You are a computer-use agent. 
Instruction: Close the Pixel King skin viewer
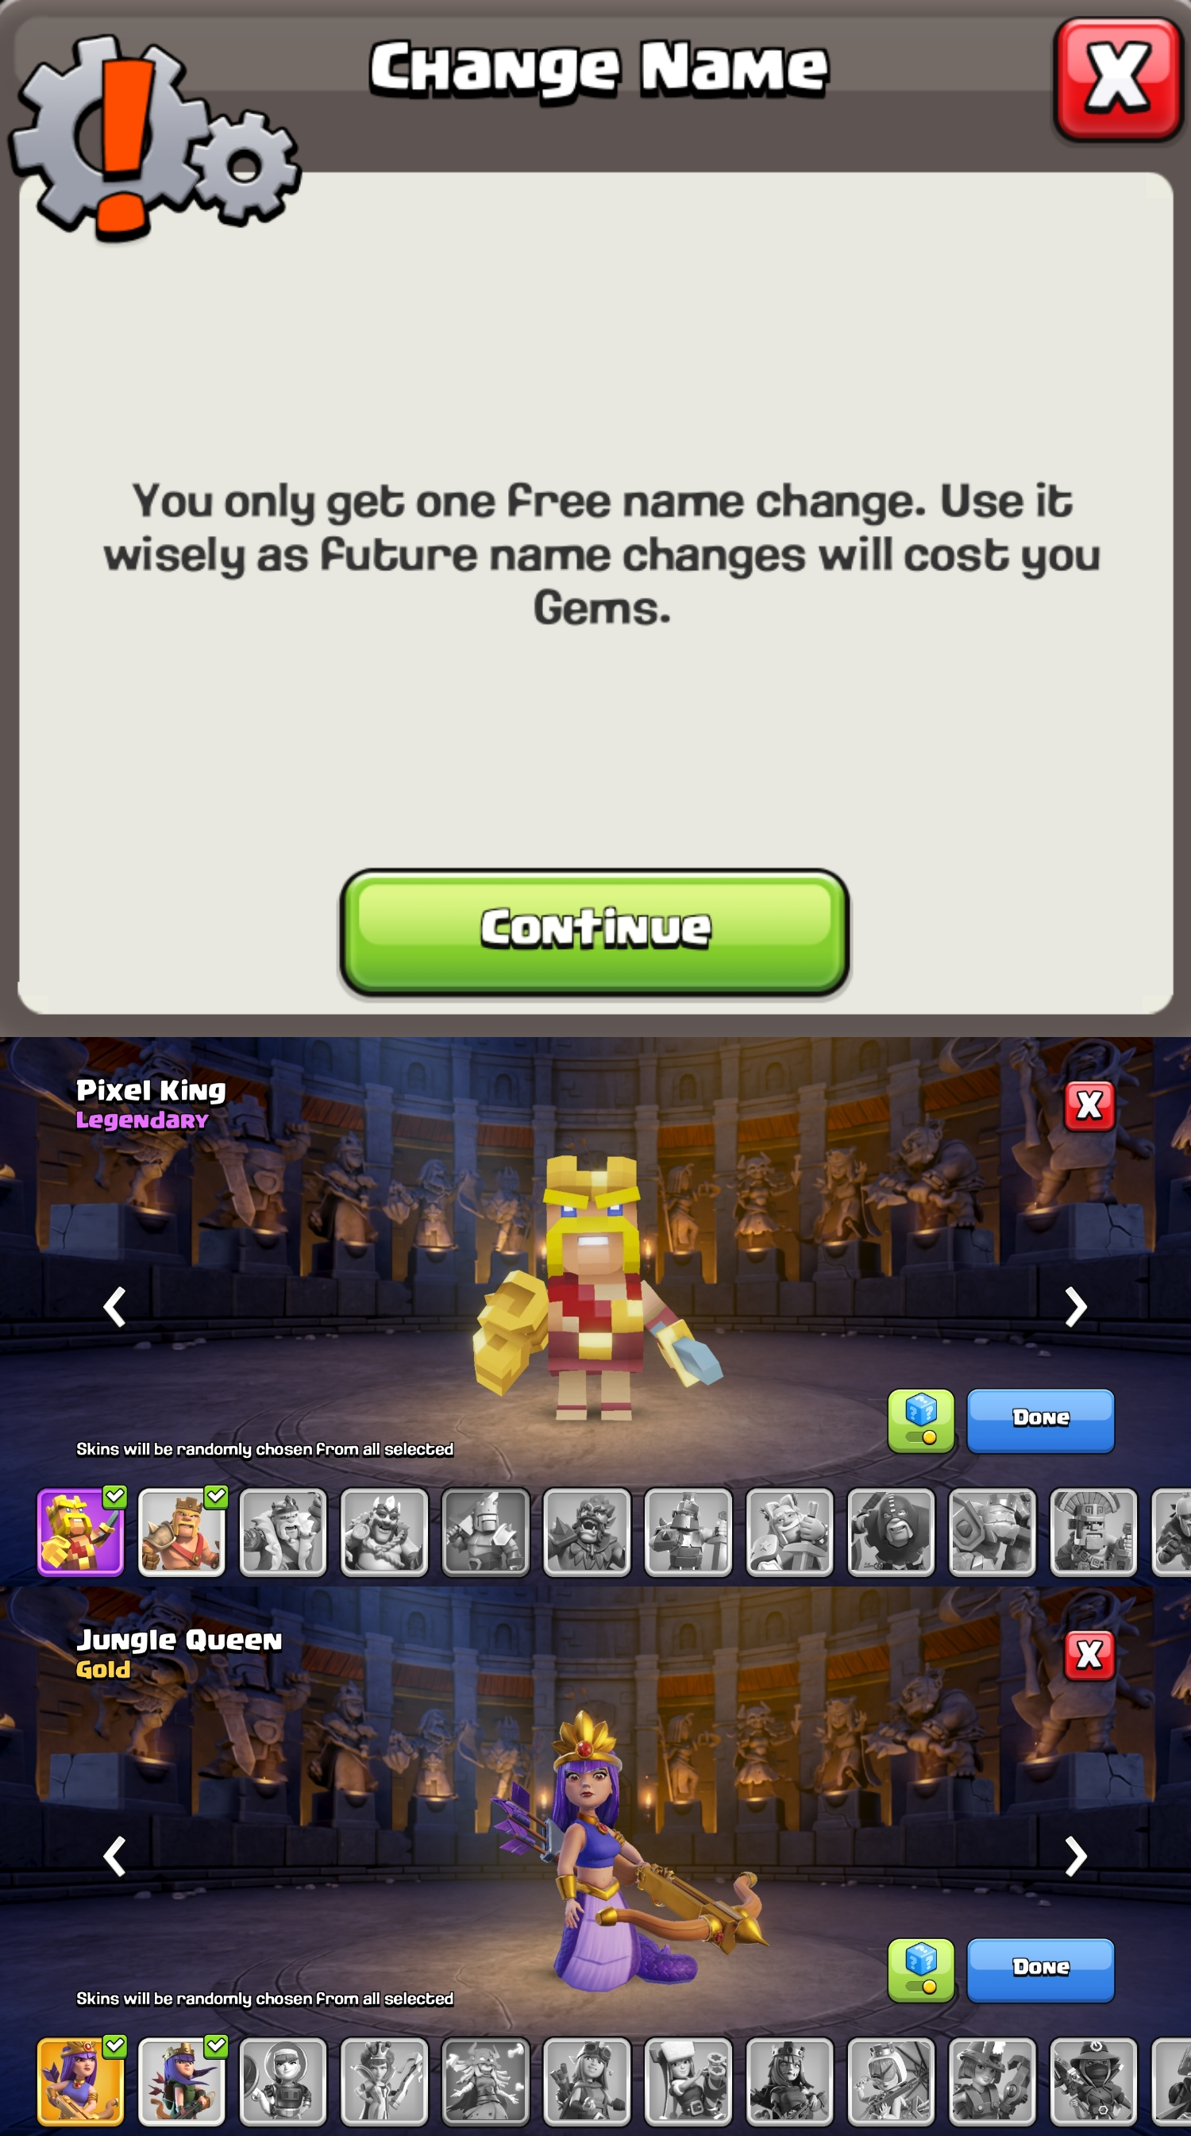1090,1106
